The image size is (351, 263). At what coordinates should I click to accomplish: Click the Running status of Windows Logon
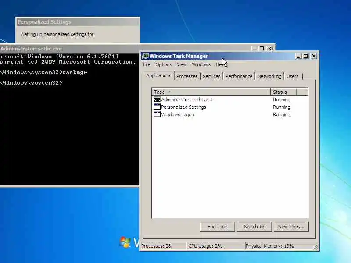(x=281, y=114)
